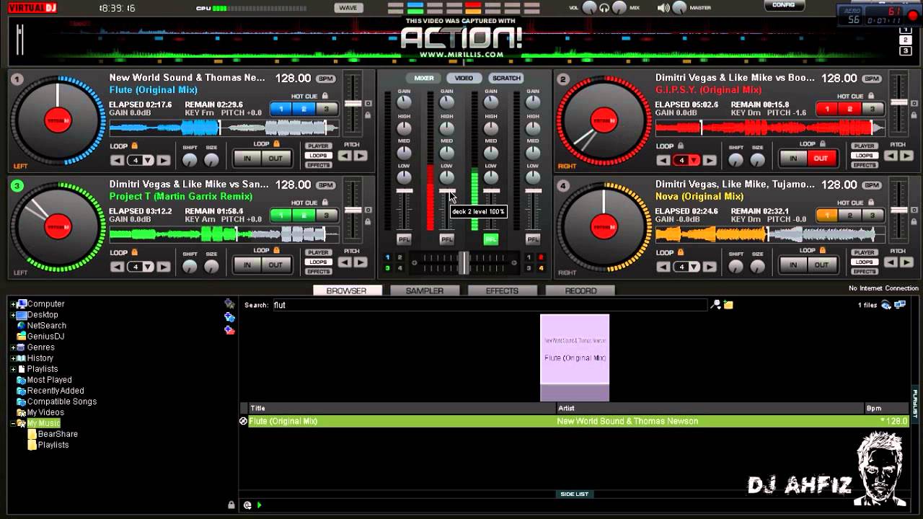Open deck 2 loop length dropdown
This screenshot has width=923, height=519.
click(694, 160)
